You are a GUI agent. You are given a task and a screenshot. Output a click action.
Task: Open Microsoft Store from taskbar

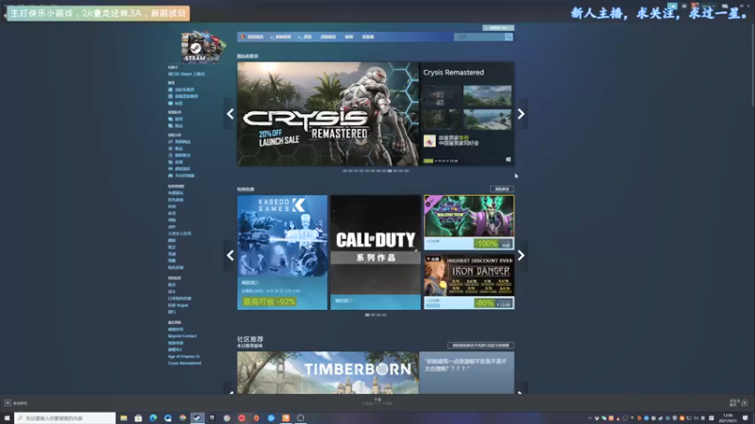[138, 418]
